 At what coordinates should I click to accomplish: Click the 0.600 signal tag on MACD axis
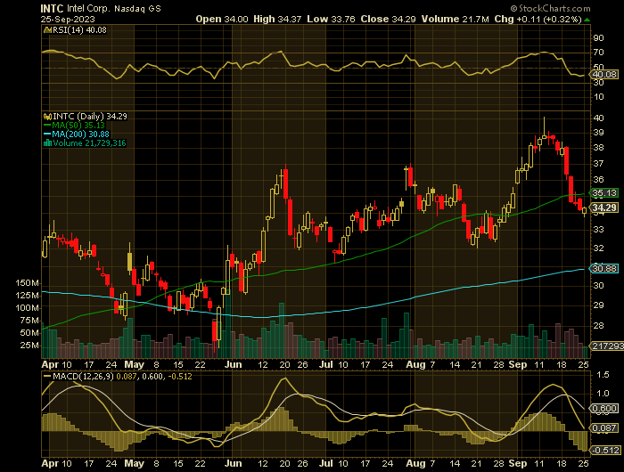coord(605,409)
